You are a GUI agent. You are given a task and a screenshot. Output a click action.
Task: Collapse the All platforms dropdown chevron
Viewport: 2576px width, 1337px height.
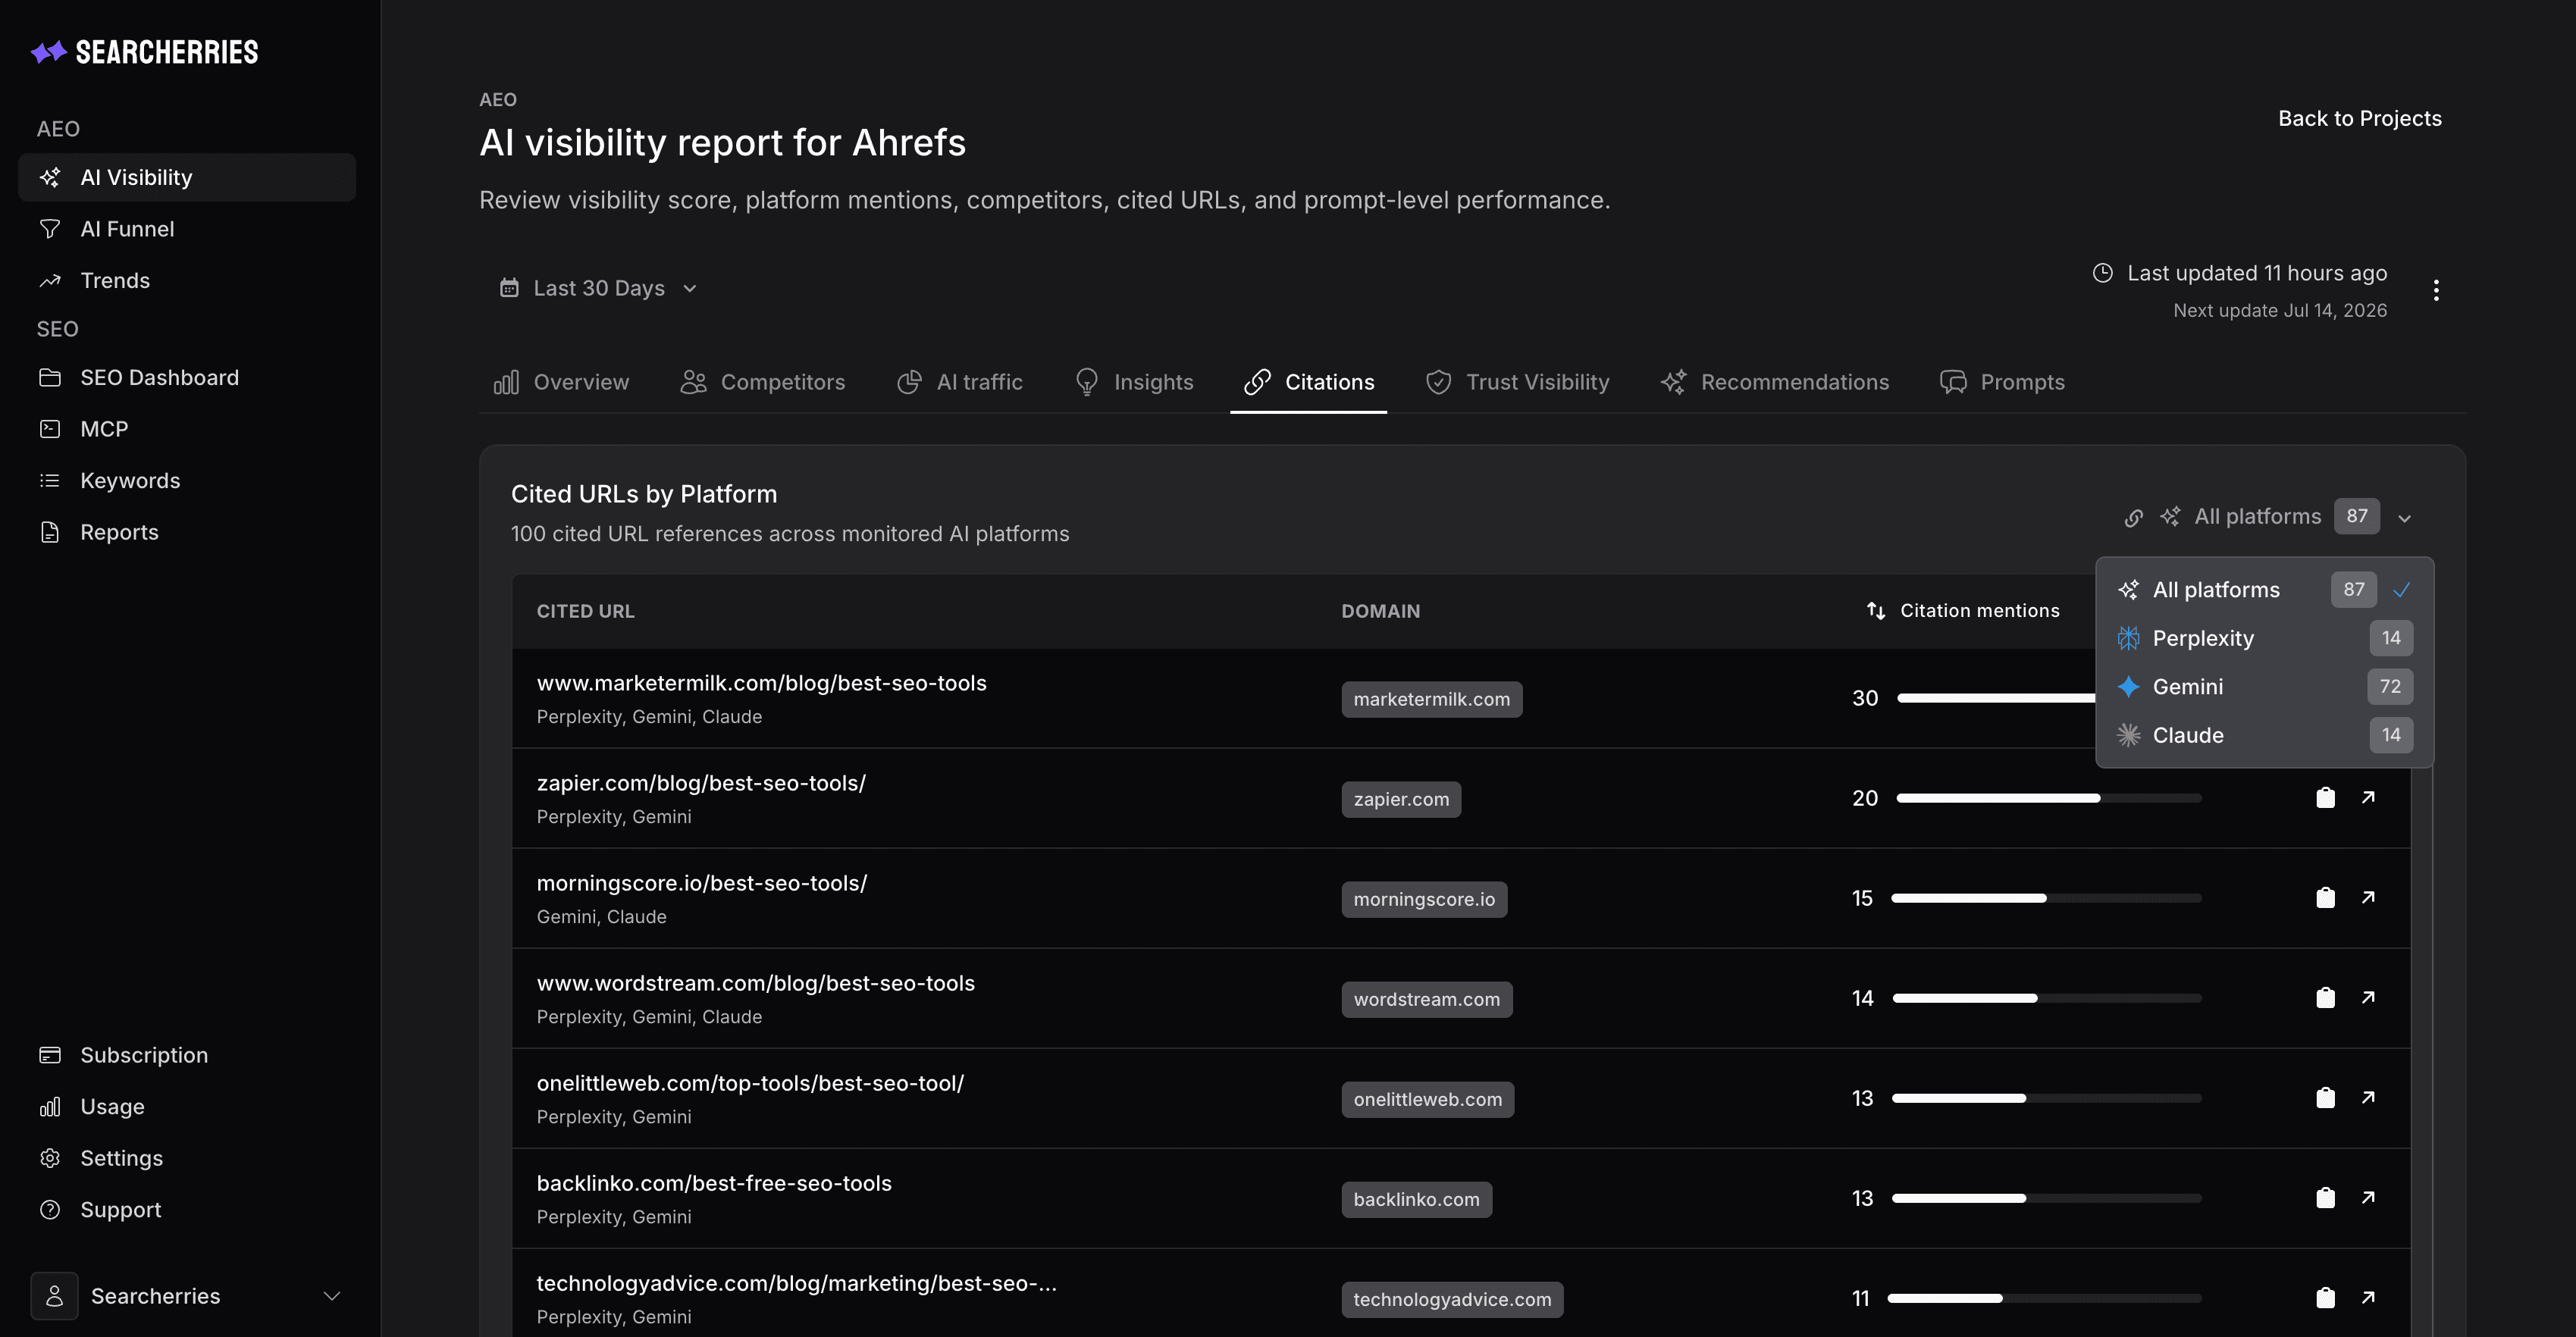tap(2405, 518)
